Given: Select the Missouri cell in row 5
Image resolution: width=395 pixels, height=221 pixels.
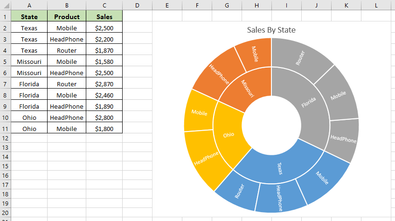Looking at the screenshot, I should 29,62.
